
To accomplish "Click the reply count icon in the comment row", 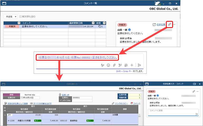I will 100,26.
